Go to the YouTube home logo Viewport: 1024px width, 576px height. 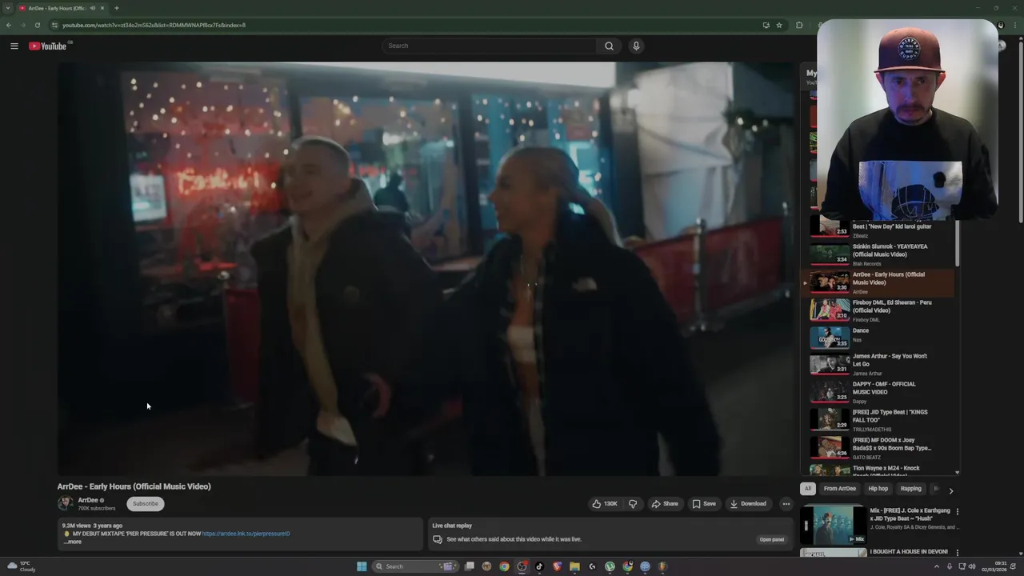point(49,46)
